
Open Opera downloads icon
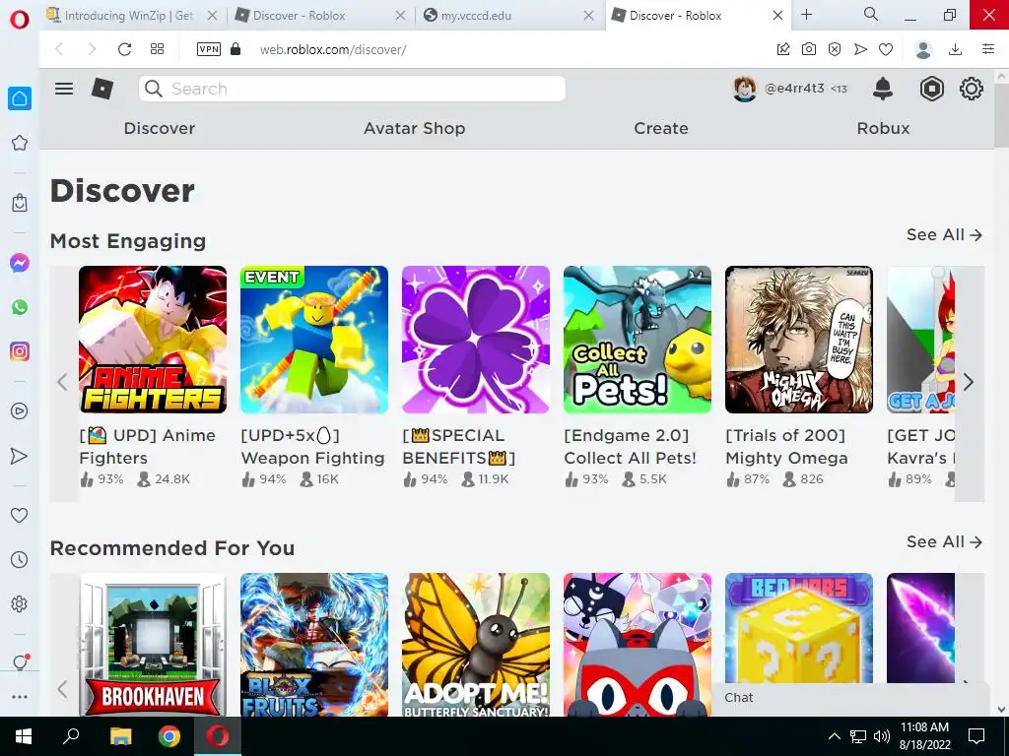956,49
